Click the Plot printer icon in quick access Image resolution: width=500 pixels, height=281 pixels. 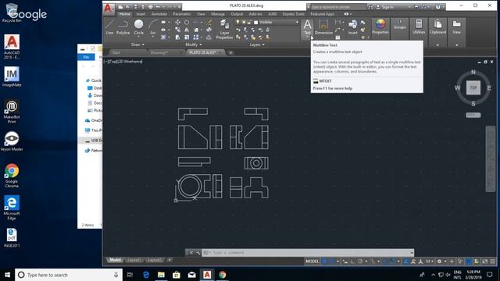151,7
